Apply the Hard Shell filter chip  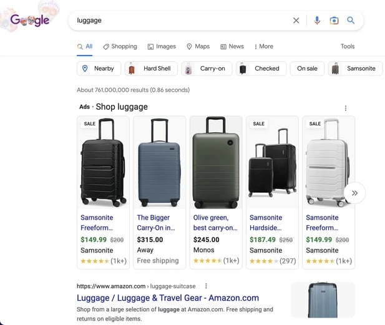150,69
